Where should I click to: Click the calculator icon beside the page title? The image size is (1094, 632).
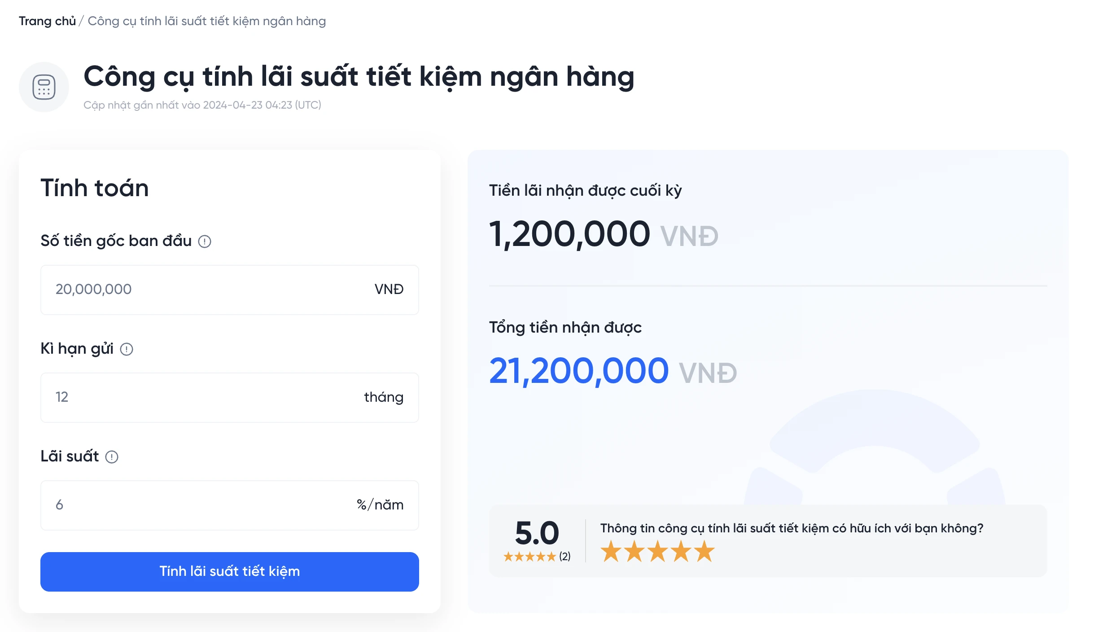point(44,87)
